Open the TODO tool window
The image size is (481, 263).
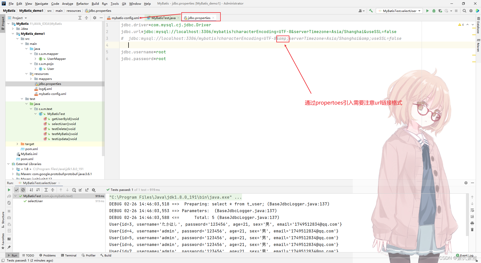[28, 255]
